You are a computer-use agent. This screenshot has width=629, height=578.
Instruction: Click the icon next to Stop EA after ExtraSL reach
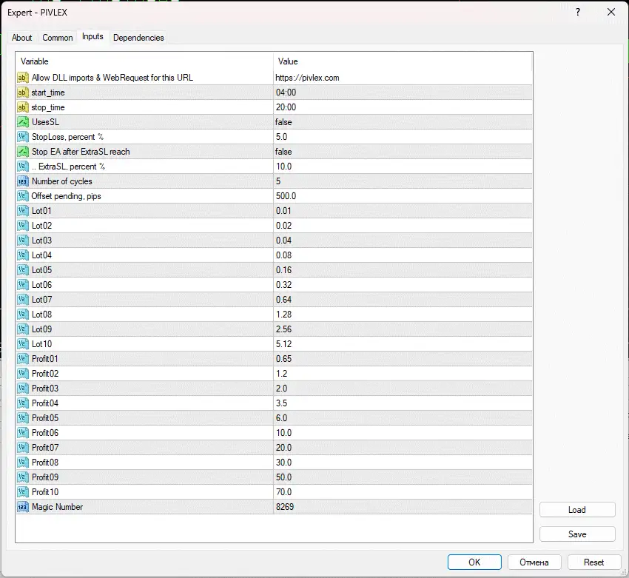click(22, 152)
